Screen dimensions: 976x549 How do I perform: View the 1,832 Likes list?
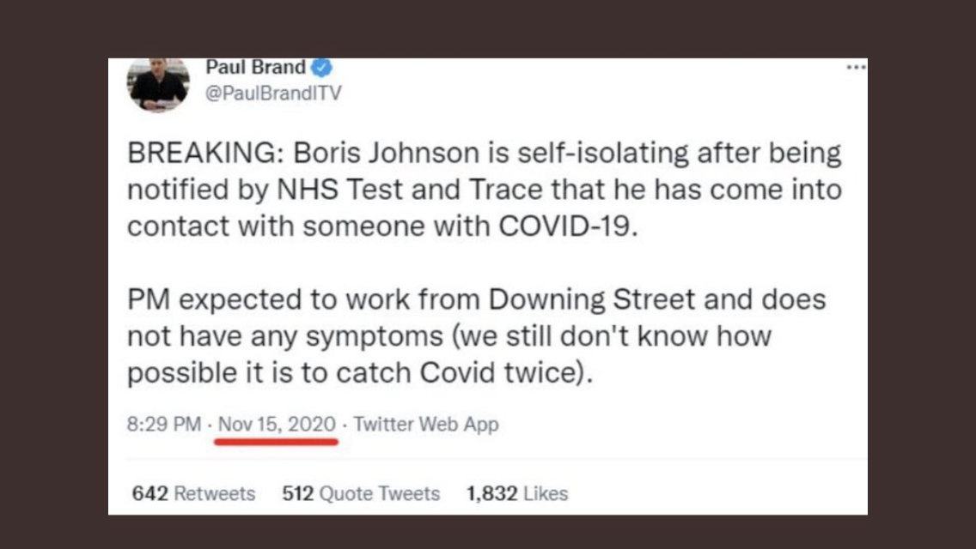pos(517,493)
